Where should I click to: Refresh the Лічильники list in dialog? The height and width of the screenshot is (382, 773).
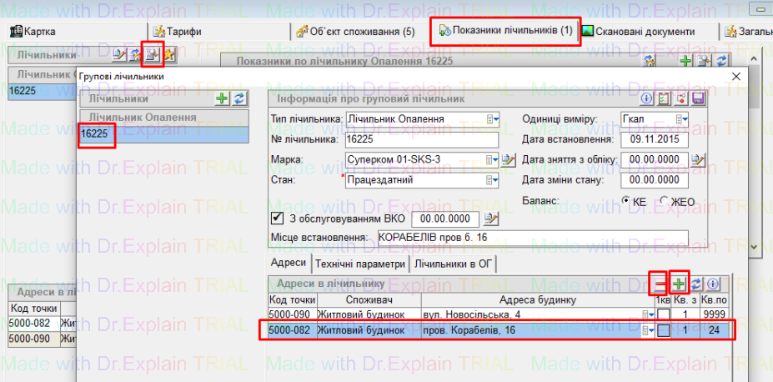239,99
